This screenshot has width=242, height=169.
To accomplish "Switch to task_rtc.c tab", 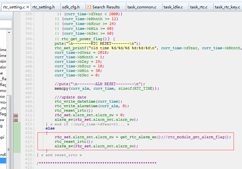I will [199, 7].
